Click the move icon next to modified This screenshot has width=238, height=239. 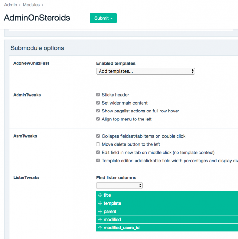click(x=100, y=220)
